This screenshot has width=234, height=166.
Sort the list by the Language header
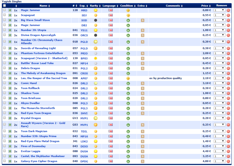pyautogui.click(x=111, y=6)
